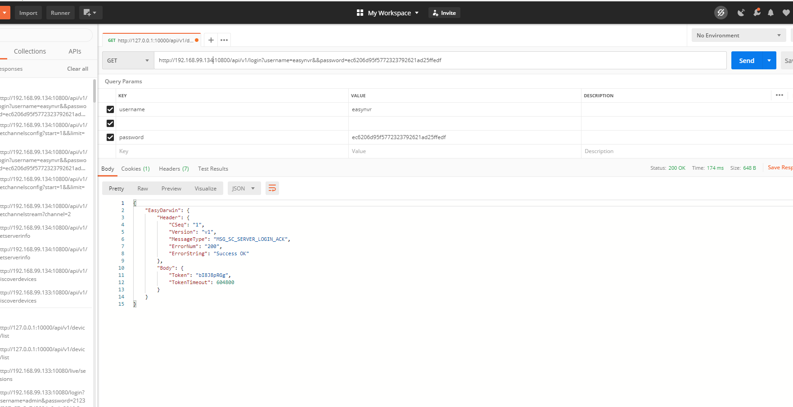Open the tab options ellipsis menu
793x407 pixels.
point(224,40)
